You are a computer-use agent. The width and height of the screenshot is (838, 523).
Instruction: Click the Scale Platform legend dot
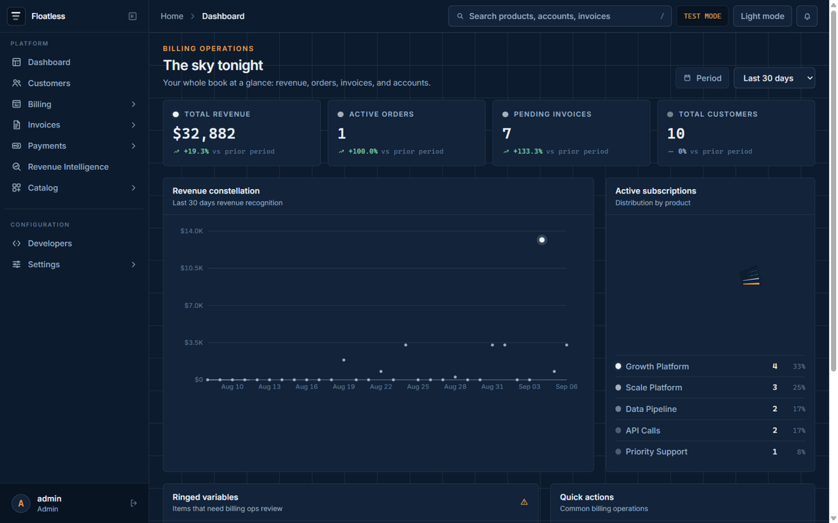(x=618, y=388)
